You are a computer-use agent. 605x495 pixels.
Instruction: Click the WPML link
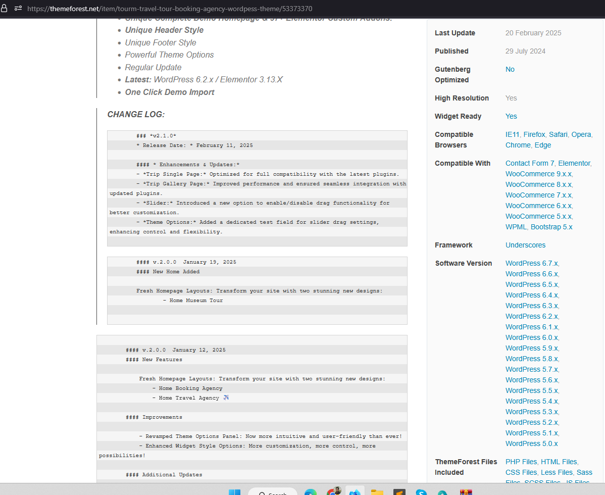click(x=516, y=227)
